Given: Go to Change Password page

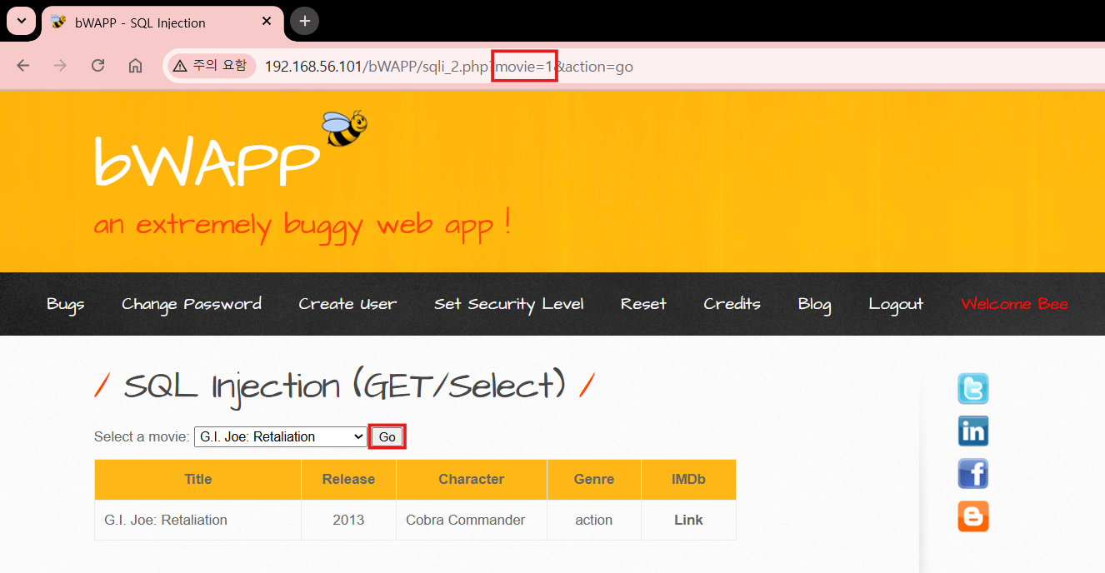Looking at the screenshot, I should pyautogui.click(x=192, y=304).
